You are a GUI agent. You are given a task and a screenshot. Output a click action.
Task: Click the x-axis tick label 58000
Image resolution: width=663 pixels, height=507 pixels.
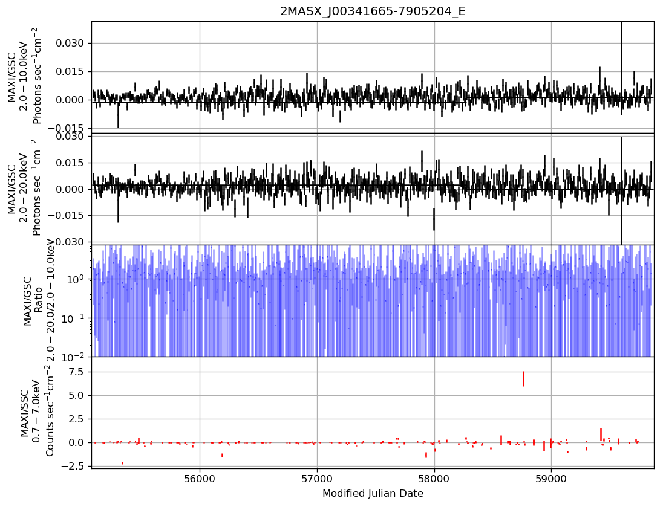[434, 479]
